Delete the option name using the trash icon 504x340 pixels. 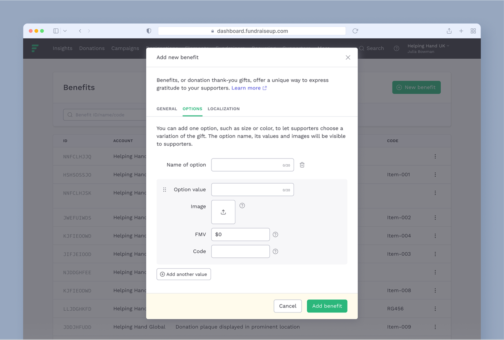302,165
